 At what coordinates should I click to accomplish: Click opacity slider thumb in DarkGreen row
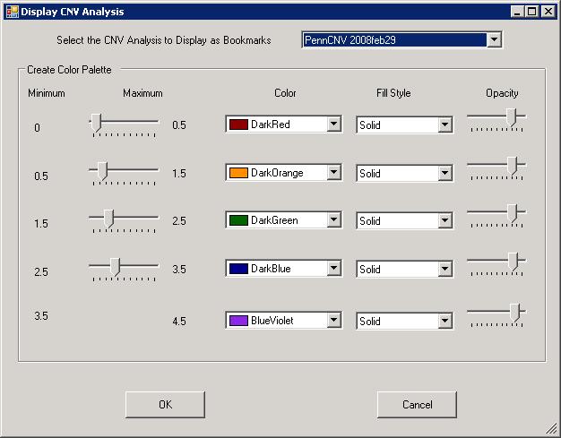click(x=513, y=213)
